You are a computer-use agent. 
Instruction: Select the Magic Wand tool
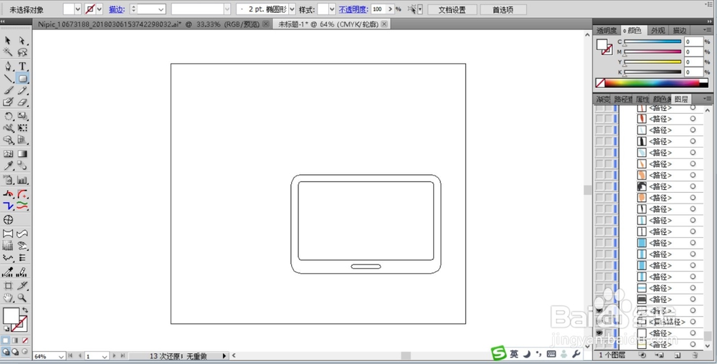8,52
